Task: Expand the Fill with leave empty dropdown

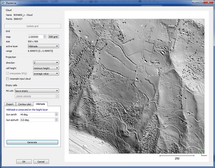Action: point(37,91)
